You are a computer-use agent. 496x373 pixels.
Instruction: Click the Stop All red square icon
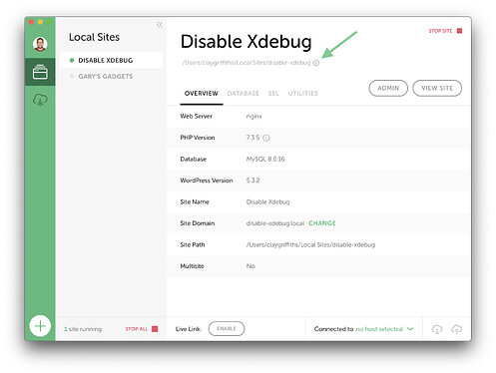155,329
